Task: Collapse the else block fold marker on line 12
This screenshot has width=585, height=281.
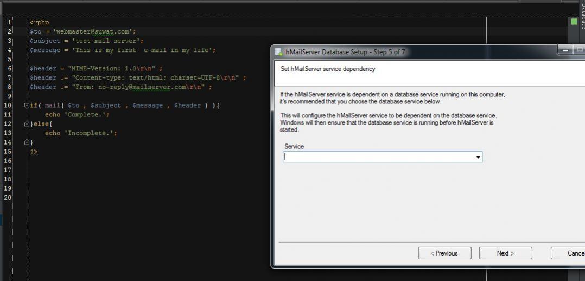Action: point(27,124)
